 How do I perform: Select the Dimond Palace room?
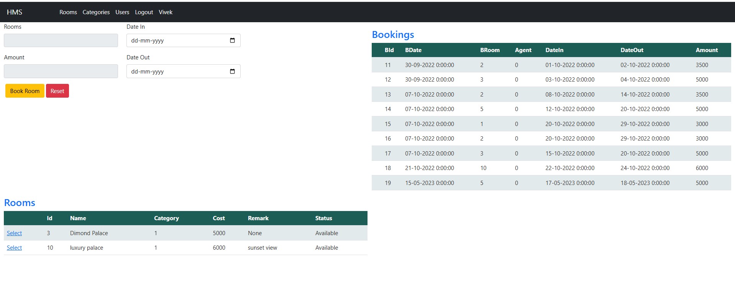14,233
